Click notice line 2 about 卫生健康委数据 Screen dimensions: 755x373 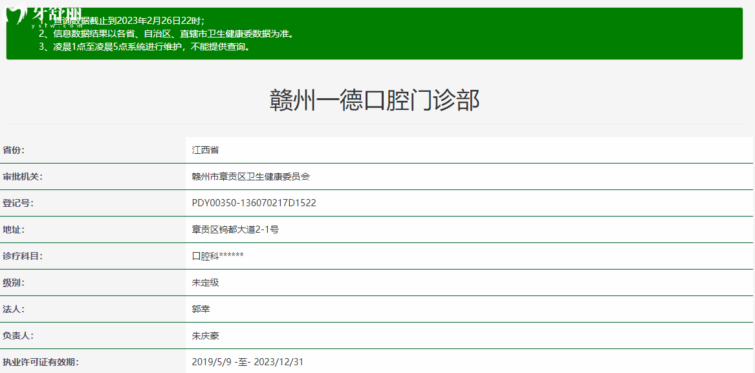(x=166, y=34)
